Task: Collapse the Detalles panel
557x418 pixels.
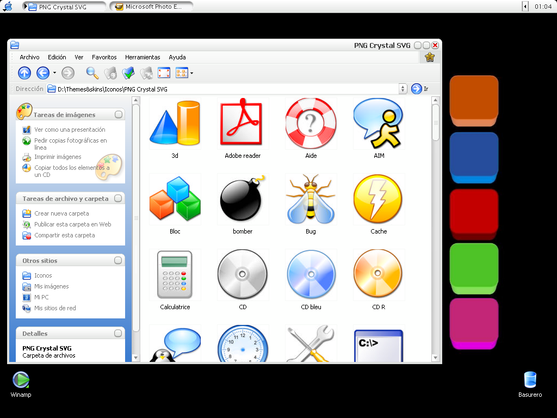Action: 118,333
